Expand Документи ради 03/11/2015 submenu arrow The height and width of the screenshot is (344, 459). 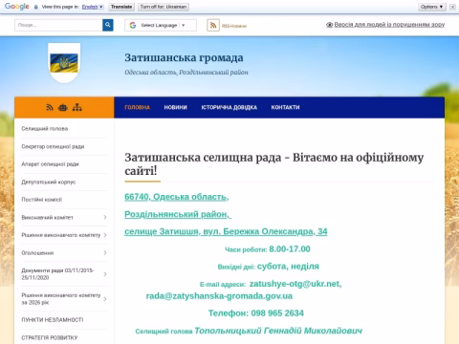click(x=105, y=274)
